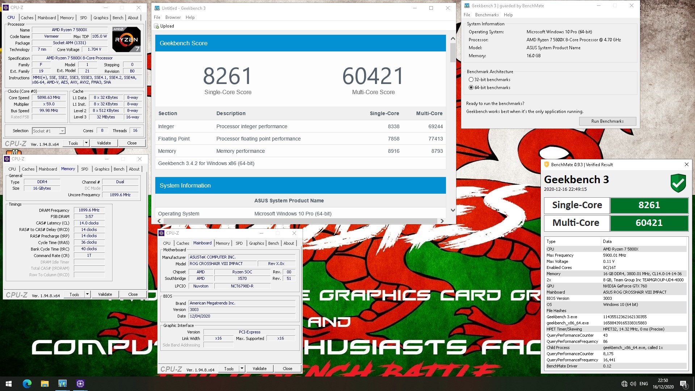Screen dimensions: 695x391
Task: Open Browser menu in Geekbench 3
Action: click(173, 17)
